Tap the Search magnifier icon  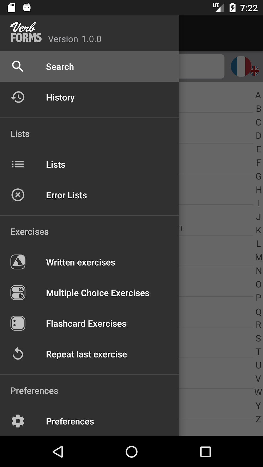18,66
